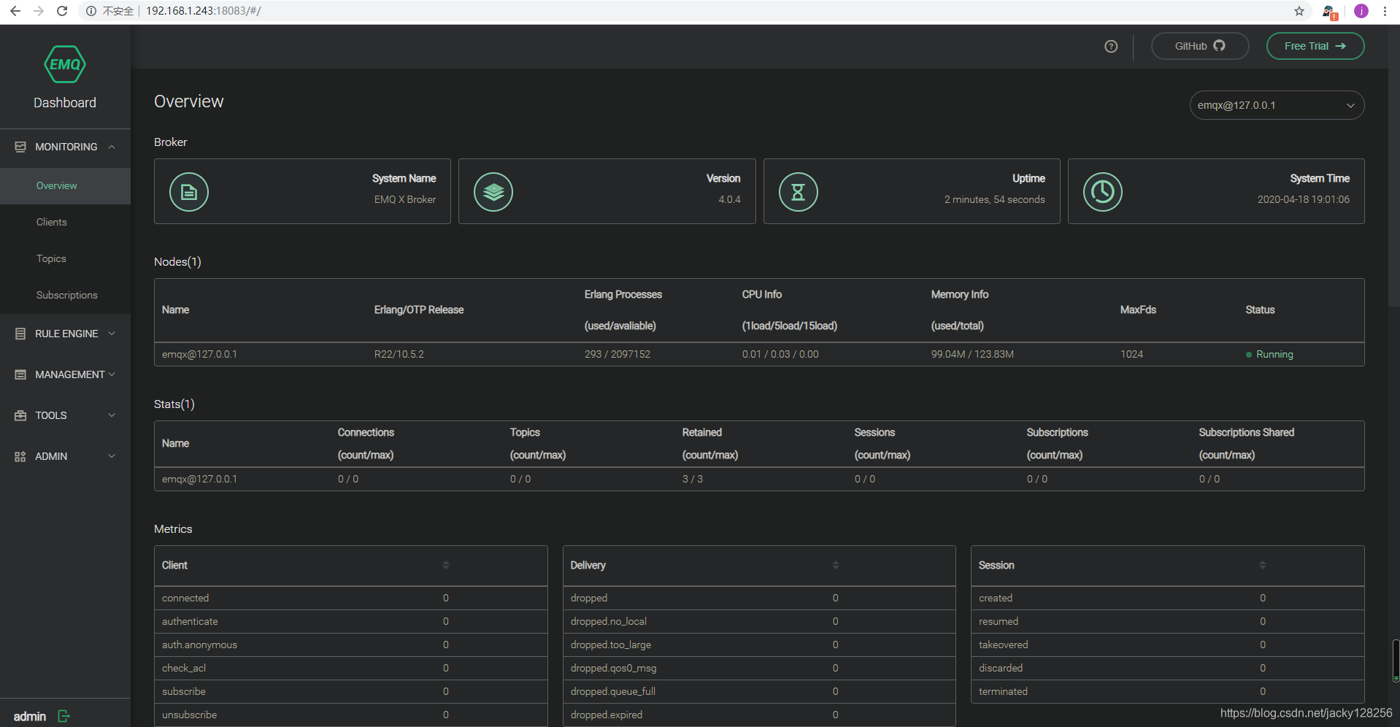Viewport: 1400px width, 727px height.
Task: Click the logout icon next to admin
Action: pyautogui.click(x=64, y=716)
